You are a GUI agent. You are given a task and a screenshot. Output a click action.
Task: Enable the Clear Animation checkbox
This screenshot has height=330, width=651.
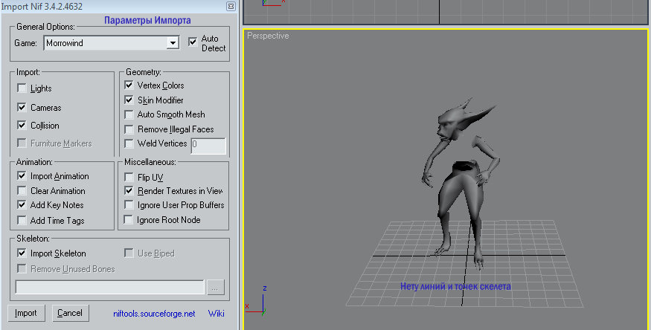[22, 191]
